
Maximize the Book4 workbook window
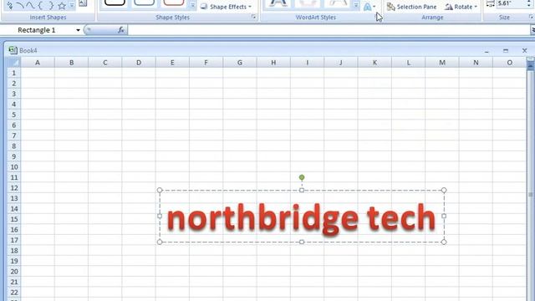[506, 50]
